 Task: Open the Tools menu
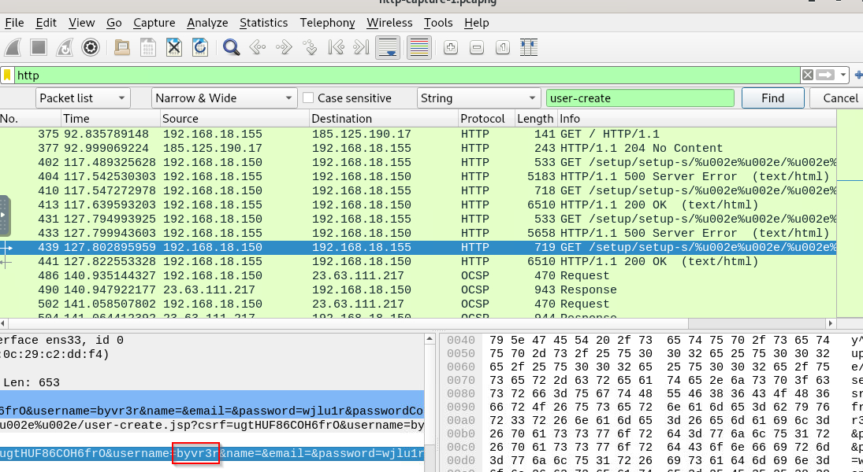point(438,23)
